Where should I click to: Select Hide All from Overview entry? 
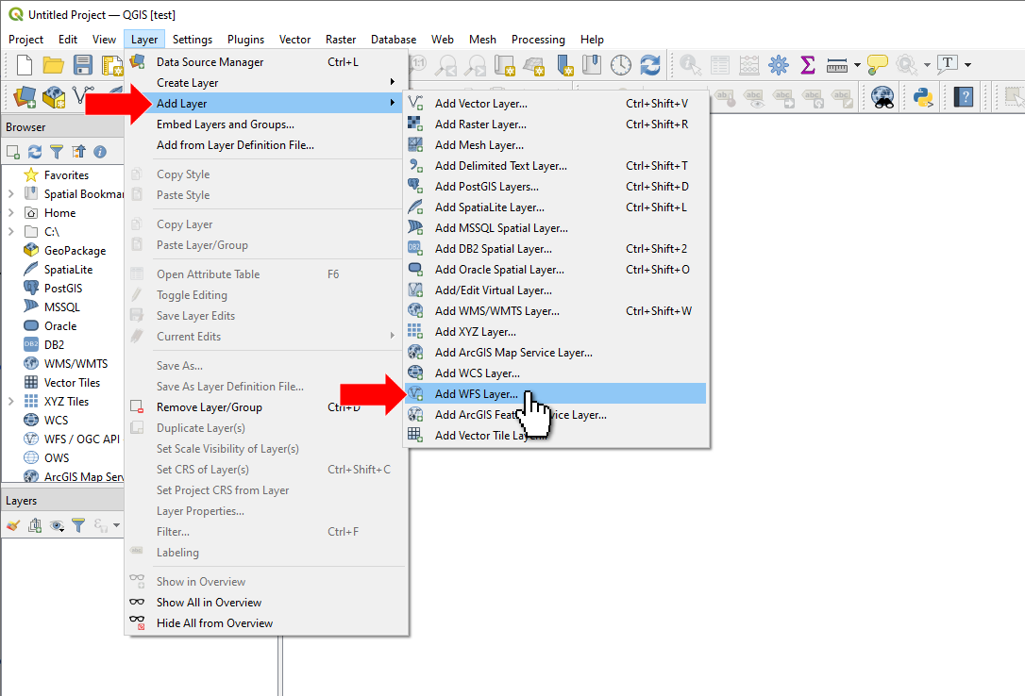pyautogui.click(x=265, y=623)
